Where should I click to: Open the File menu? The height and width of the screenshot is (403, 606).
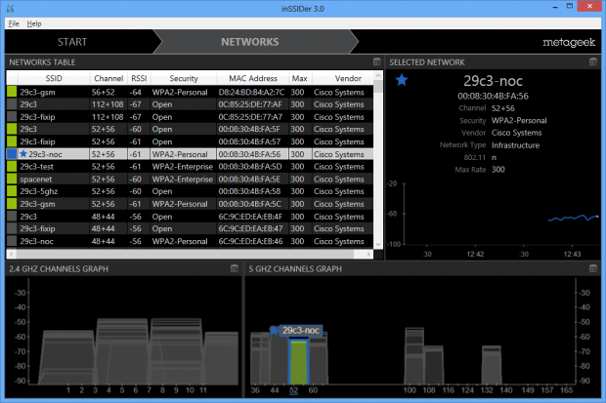13,22
